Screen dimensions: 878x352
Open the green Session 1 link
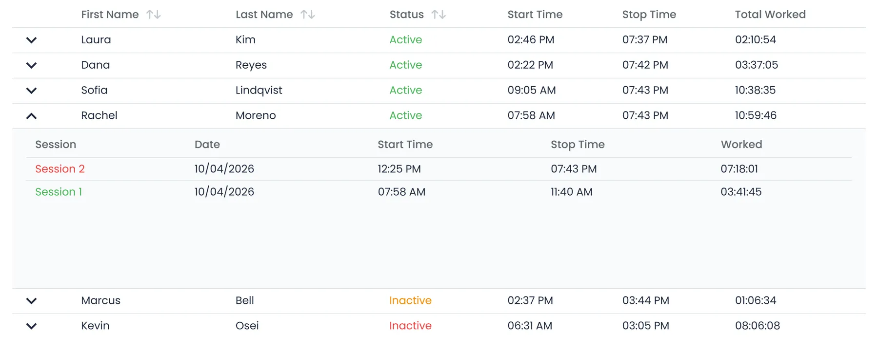tap(59, 192)
